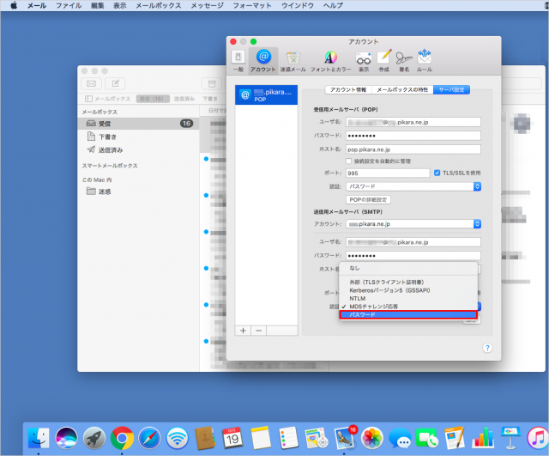Click the archive icon in Mail window toolbar
The height and width of the screenshot is (456, 549).
212,83
